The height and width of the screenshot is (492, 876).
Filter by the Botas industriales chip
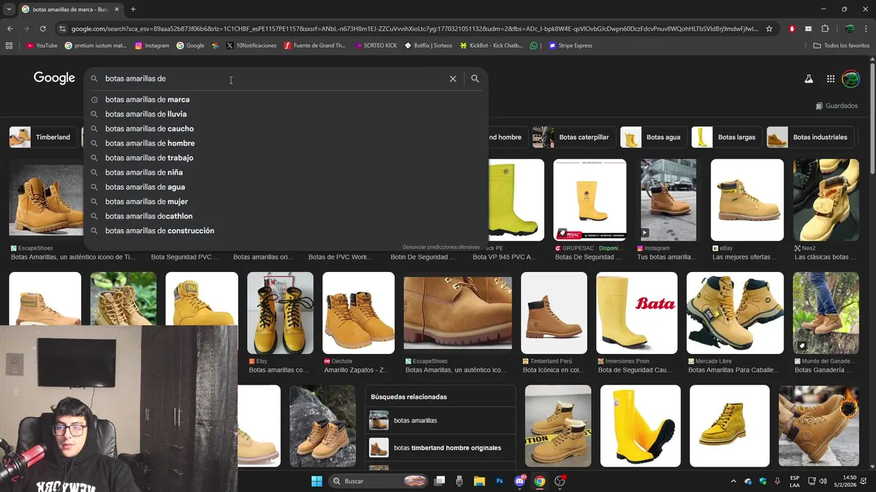[x=811, y=137]
